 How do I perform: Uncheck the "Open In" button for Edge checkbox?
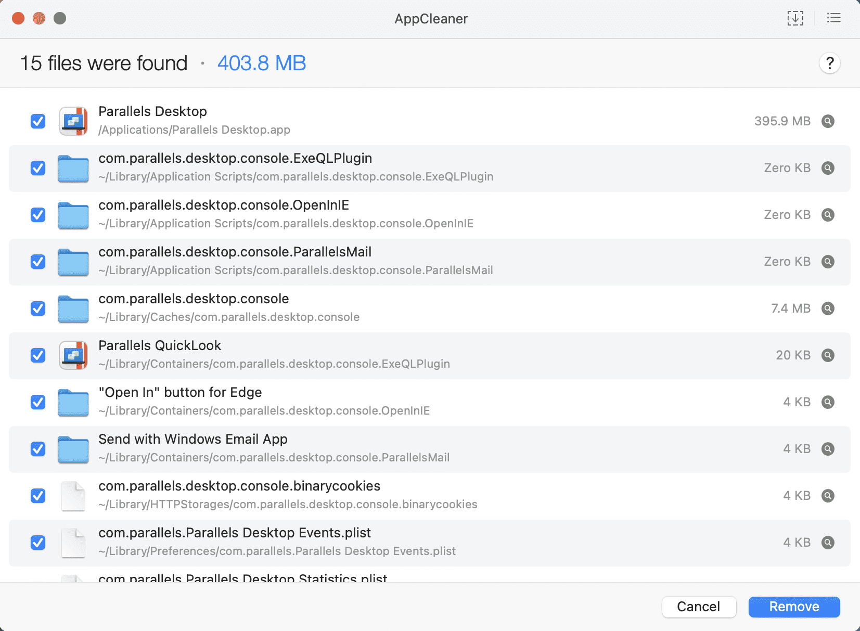click(38, 402)
